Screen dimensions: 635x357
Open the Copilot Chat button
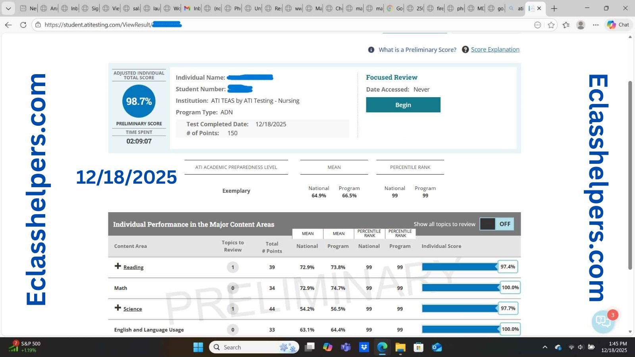618,25
